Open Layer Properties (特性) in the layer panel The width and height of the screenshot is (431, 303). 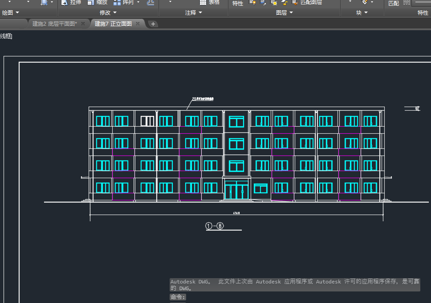pos(238,3)
